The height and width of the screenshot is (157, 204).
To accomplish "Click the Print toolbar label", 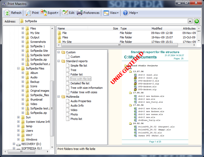I will coord(35,13).
